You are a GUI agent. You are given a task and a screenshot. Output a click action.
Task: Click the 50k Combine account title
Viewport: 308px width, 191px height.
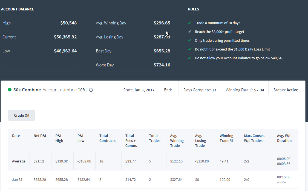27,90
